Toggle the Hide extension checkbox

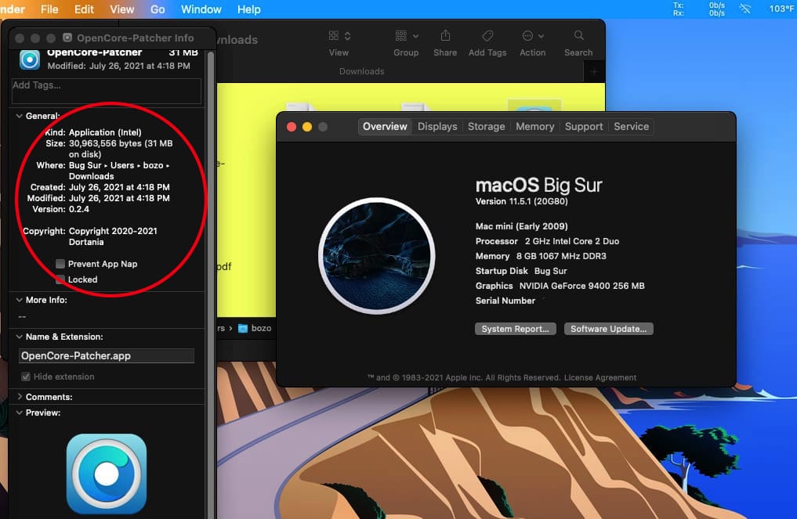click(x=25, y=377)
